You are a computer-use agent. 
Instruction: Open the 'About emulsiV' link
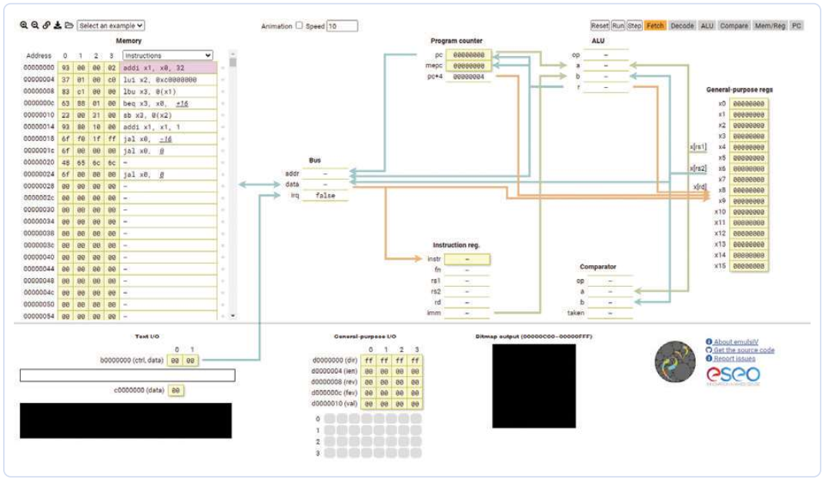[735, 342]
